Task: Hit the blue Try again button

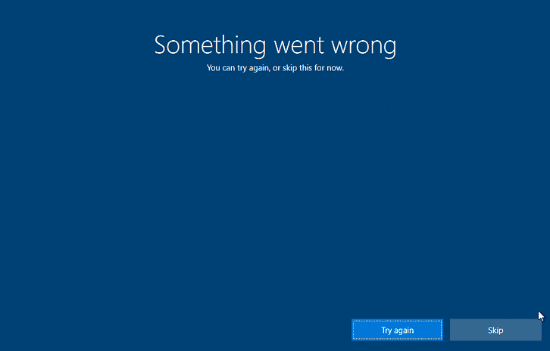Action: (x=397, y=330)
